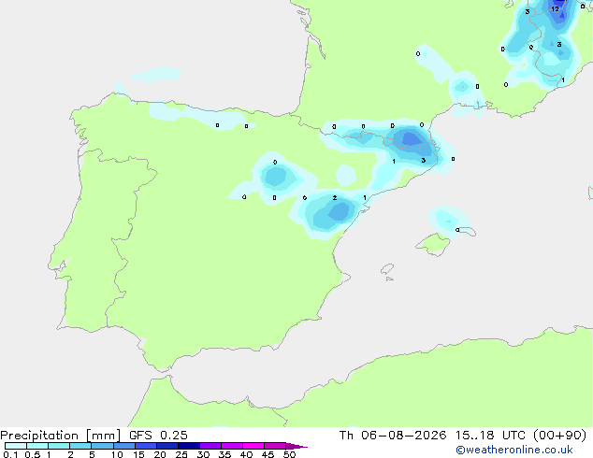
Task: Select the '(00+90)' forecast offset label
Action: coord(559,436)
